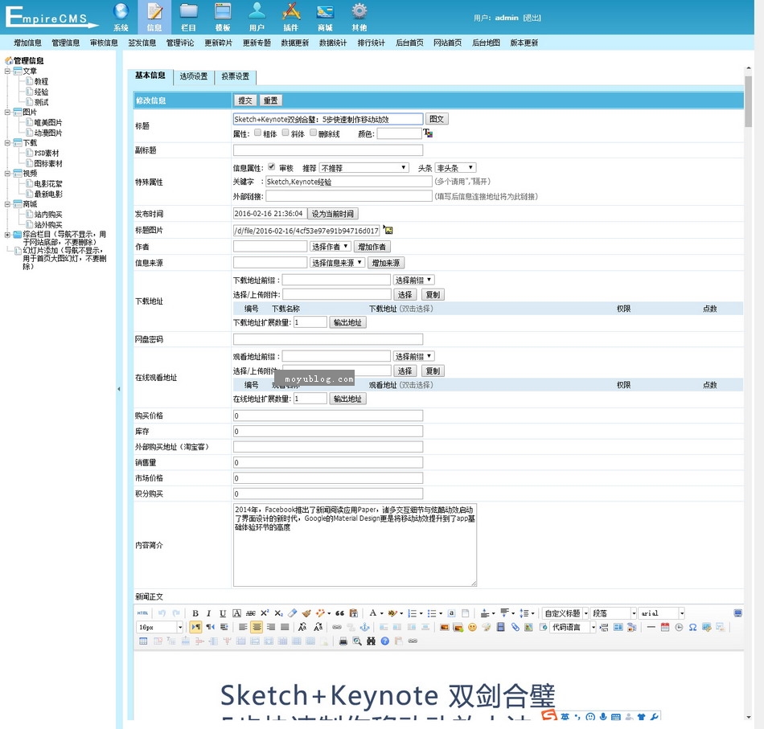This screenshot has width=764, height=729.
Task: Insert anchor using the anchor icon
Action: tap(364, 627)
